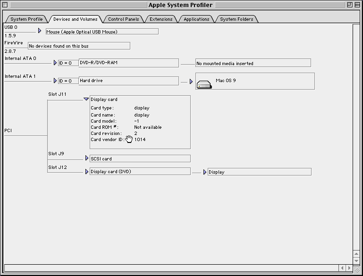The image size is (363, 276).
Task: Expand the Slot J9 SCSI card triangle
Action: (x=87, y=158)
